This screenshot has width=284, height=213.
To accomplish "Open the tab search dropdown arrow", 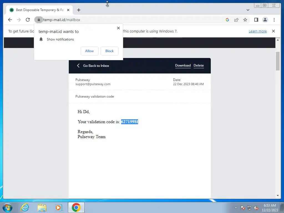I will (x=248, y=10).
